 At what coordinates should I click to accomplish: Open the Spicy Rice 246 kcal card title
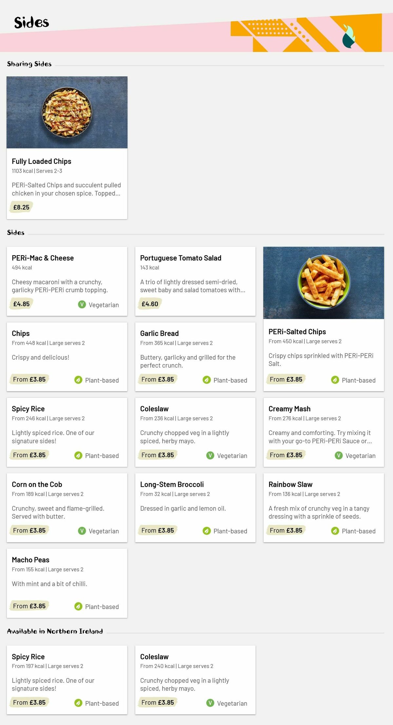tap(28, 409)
